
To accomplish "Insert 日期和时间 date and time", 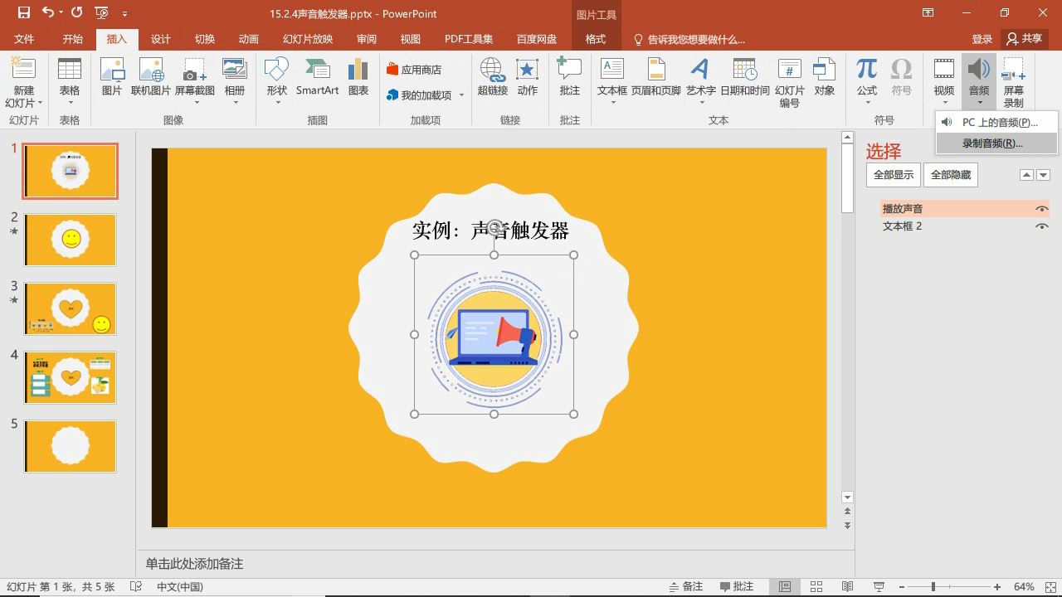I will [745, 77].
